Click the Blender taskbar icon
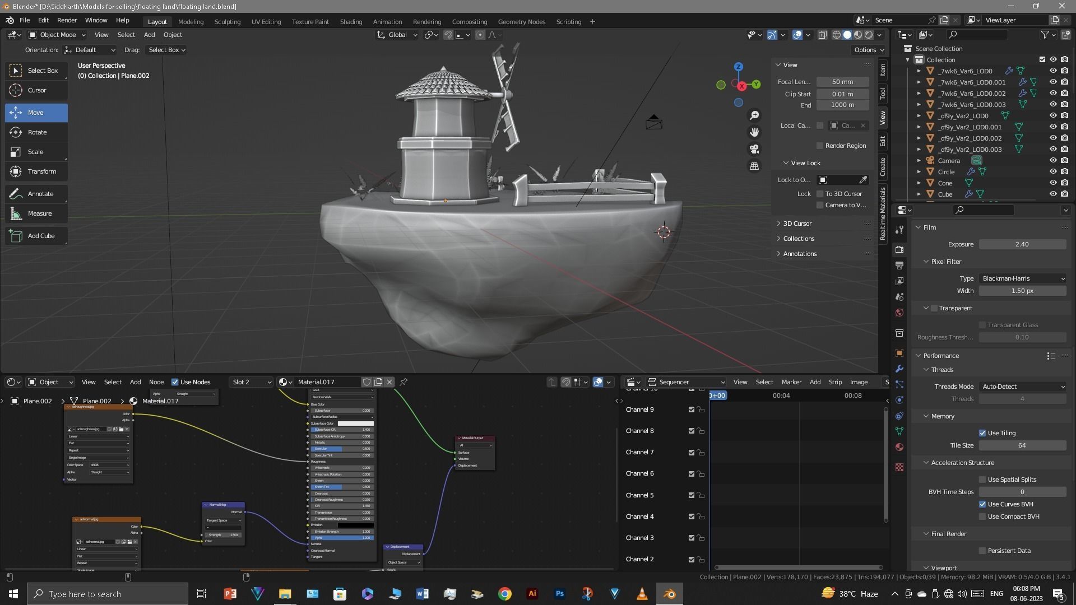The height and width of the screenshot is (605, 1076). [x=669, y=594]
